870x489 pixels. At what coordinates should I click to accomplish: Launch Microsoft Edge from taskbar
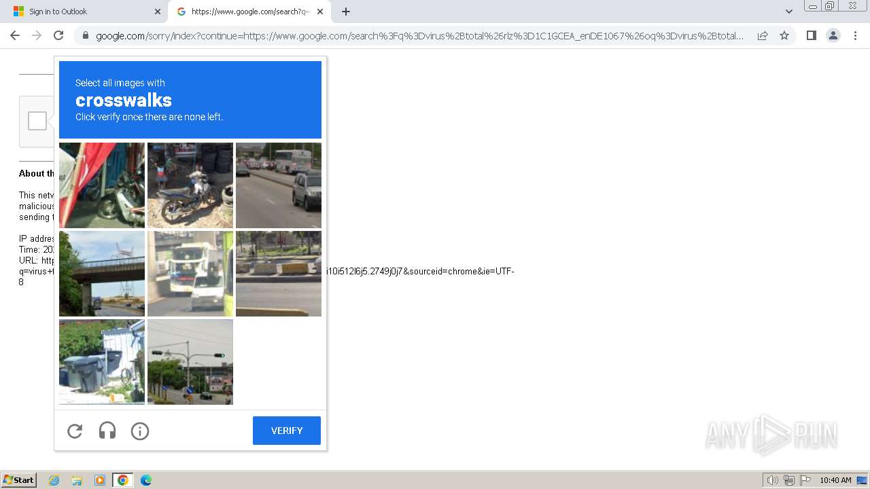click(x=146, y=480)
